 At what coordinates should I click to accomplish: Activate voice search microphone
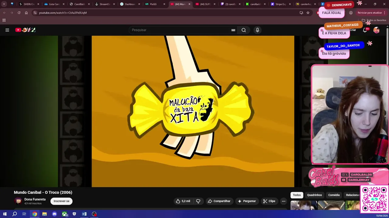(x=257, y=30)
